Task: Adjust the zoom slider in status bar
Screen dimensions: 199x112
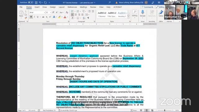Action: pos(164,110)
